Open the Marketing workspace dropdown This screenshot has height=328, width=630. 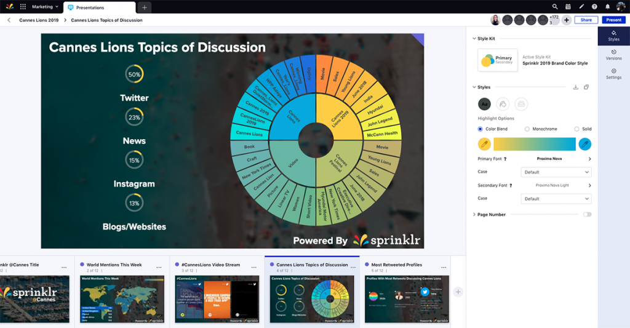[x=45, y=7]
